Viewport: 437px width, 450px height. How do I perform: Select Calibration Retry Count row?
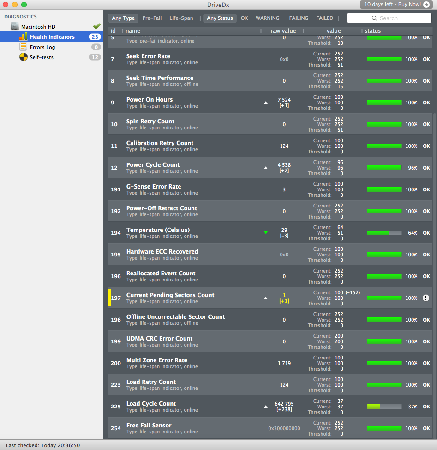tap(270, 146)
